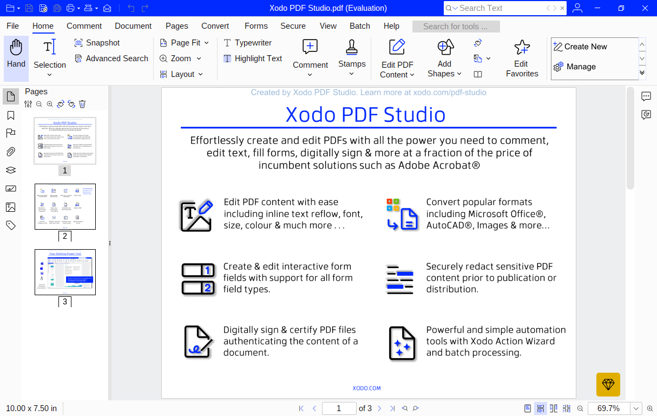Open the Secure tab
This screenshot has width=657, height=416.
[x=293, y=26]
